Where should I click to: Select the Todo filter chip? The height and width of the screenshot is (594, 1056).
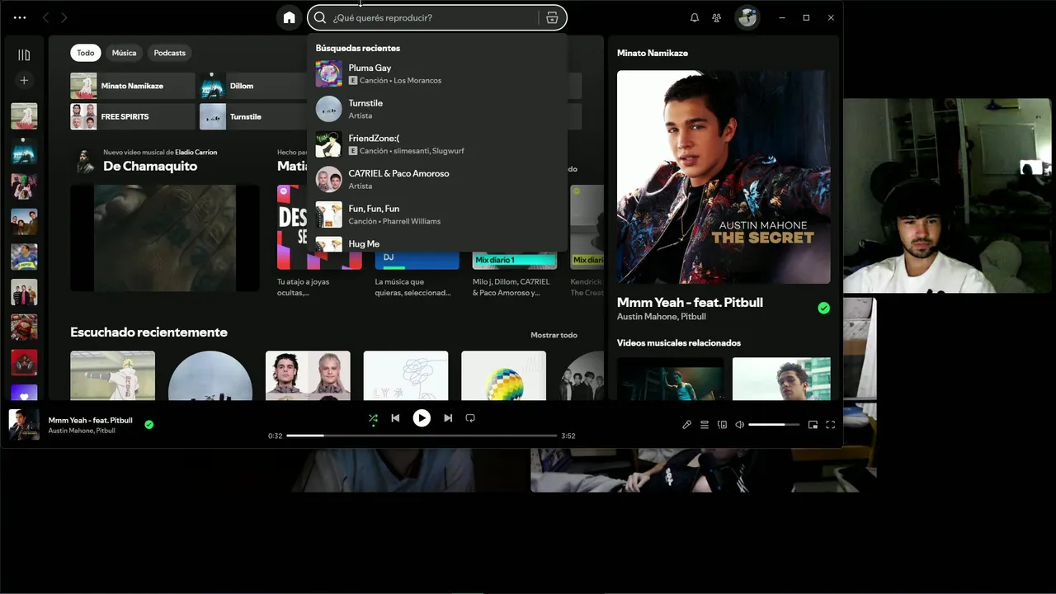86,53
